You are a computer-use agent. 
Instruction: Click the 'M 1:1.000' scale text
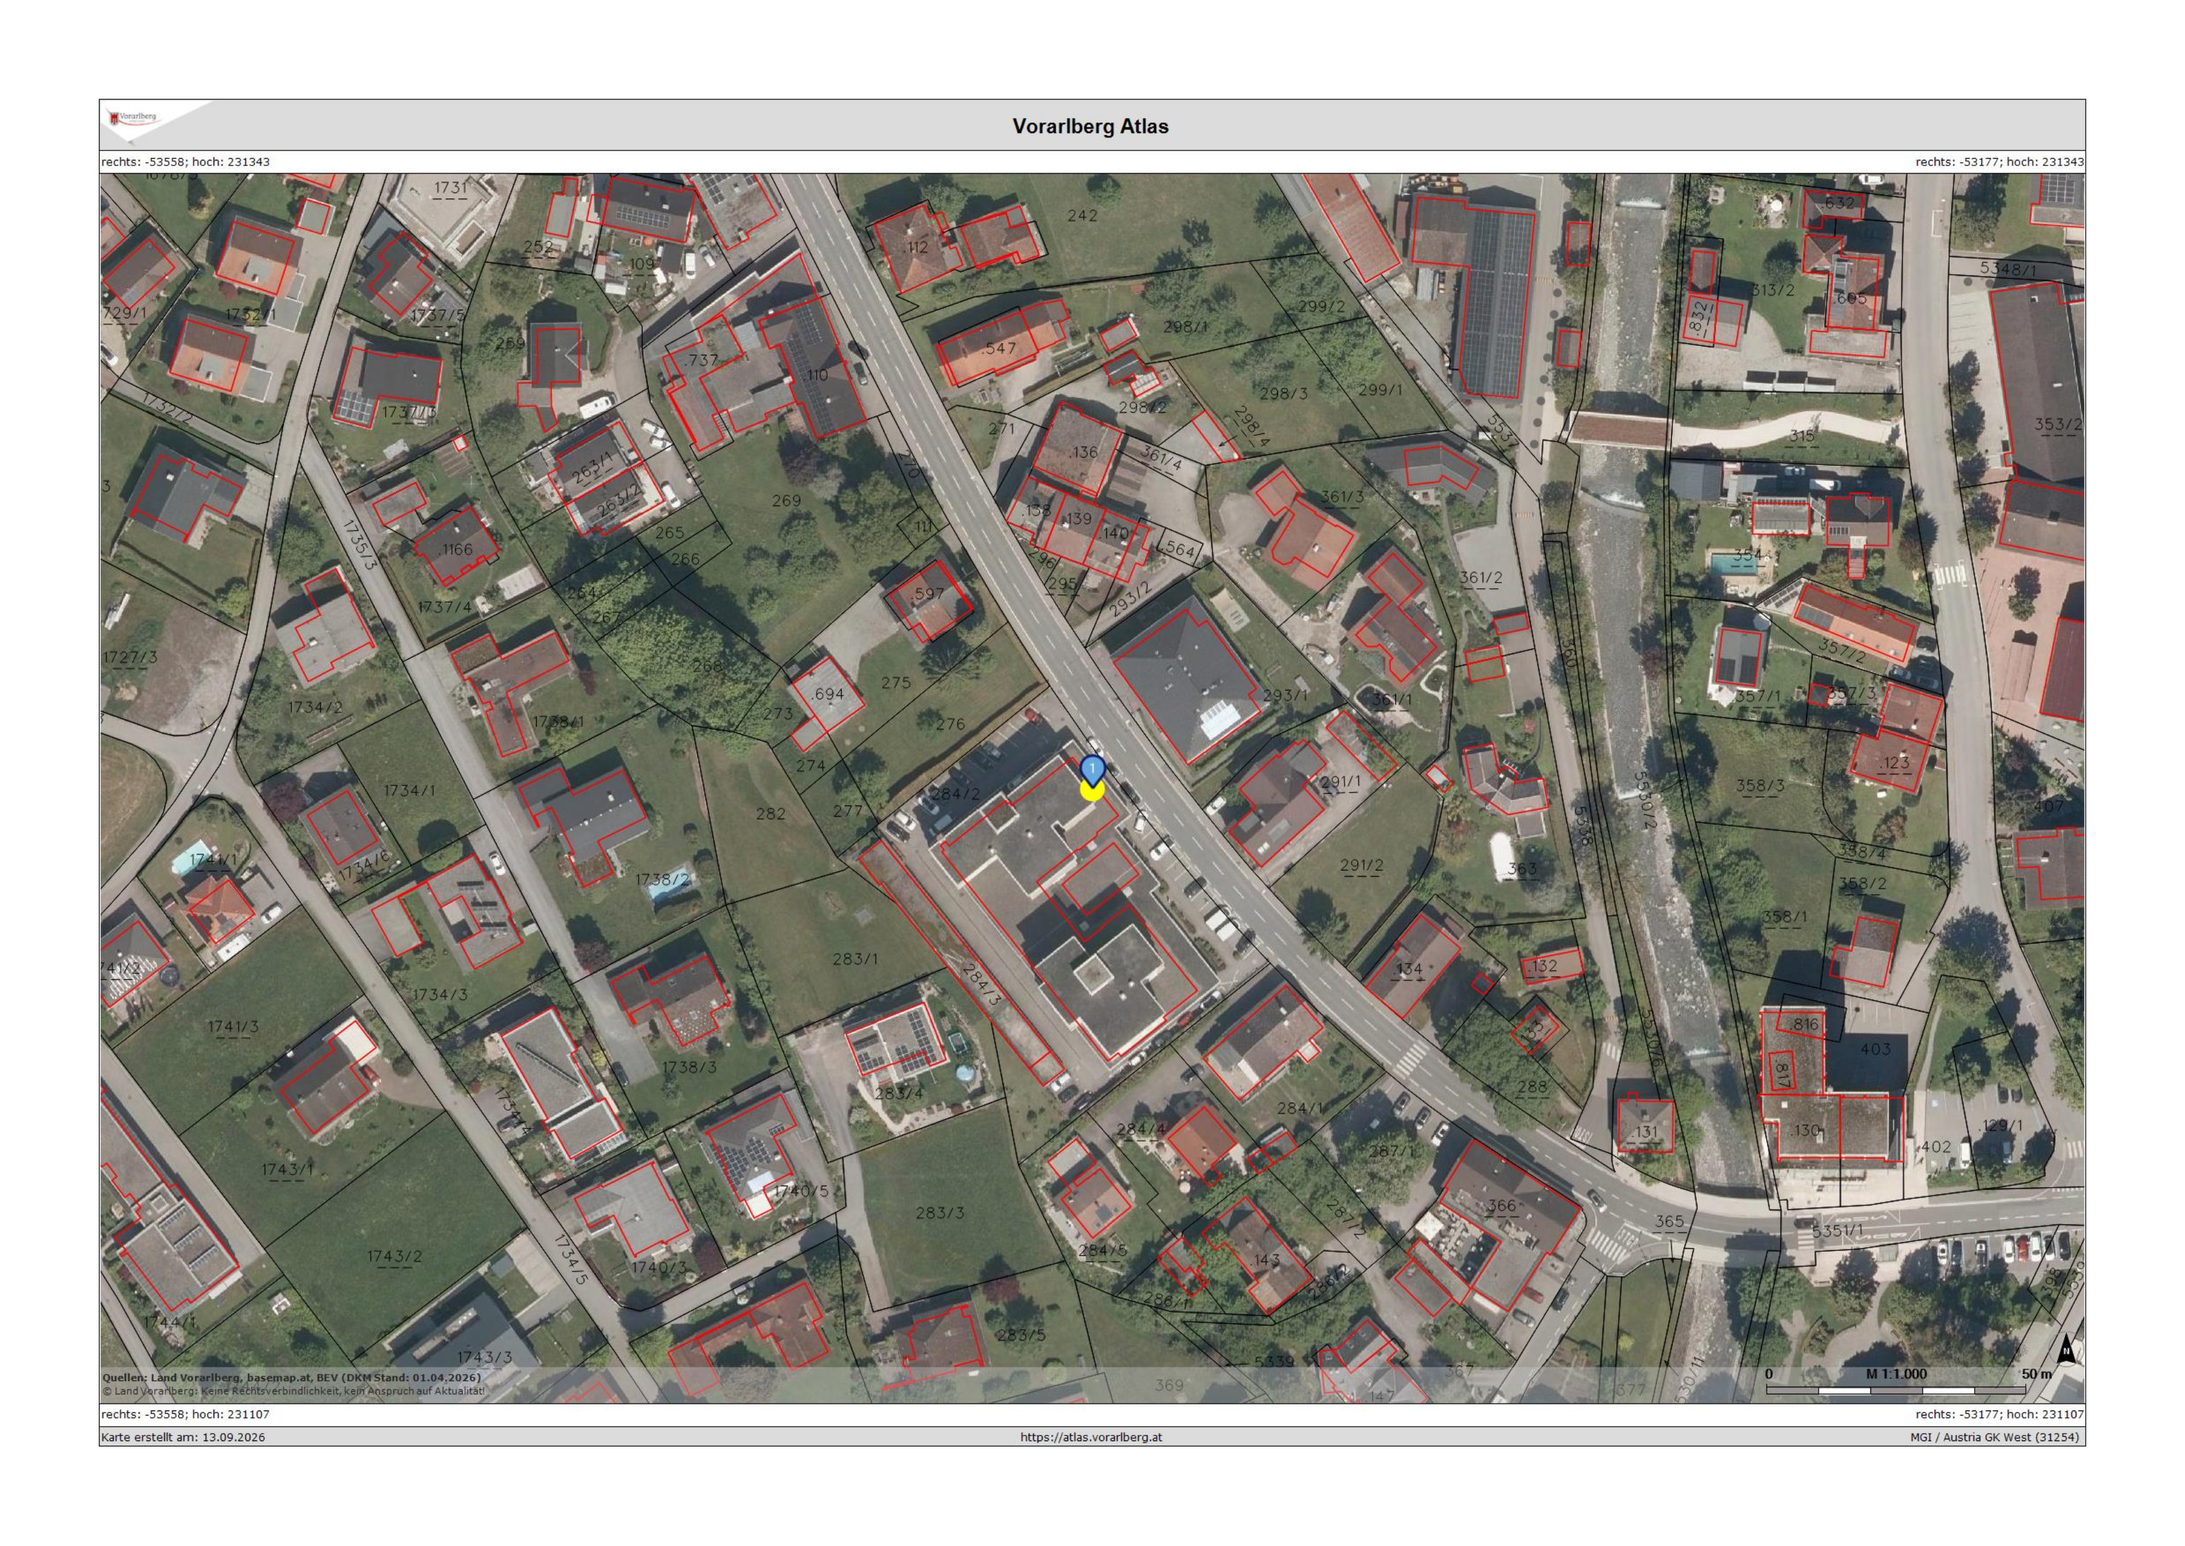(1896, 1374)
